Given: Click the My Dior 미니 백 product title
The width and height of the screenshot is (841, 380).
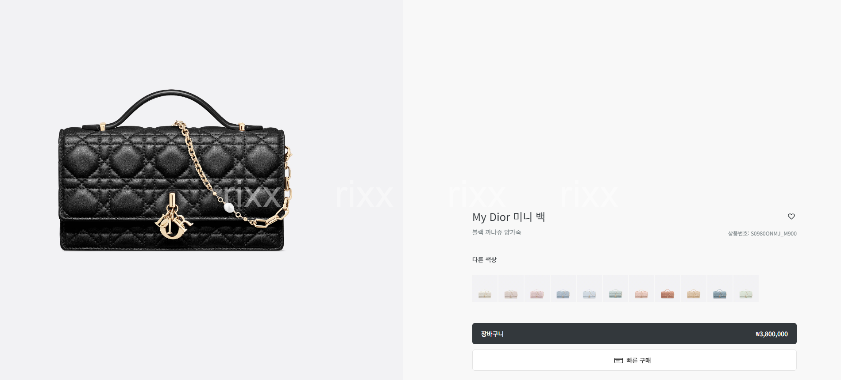Looking at the screenshot, I should pos(509,217).
